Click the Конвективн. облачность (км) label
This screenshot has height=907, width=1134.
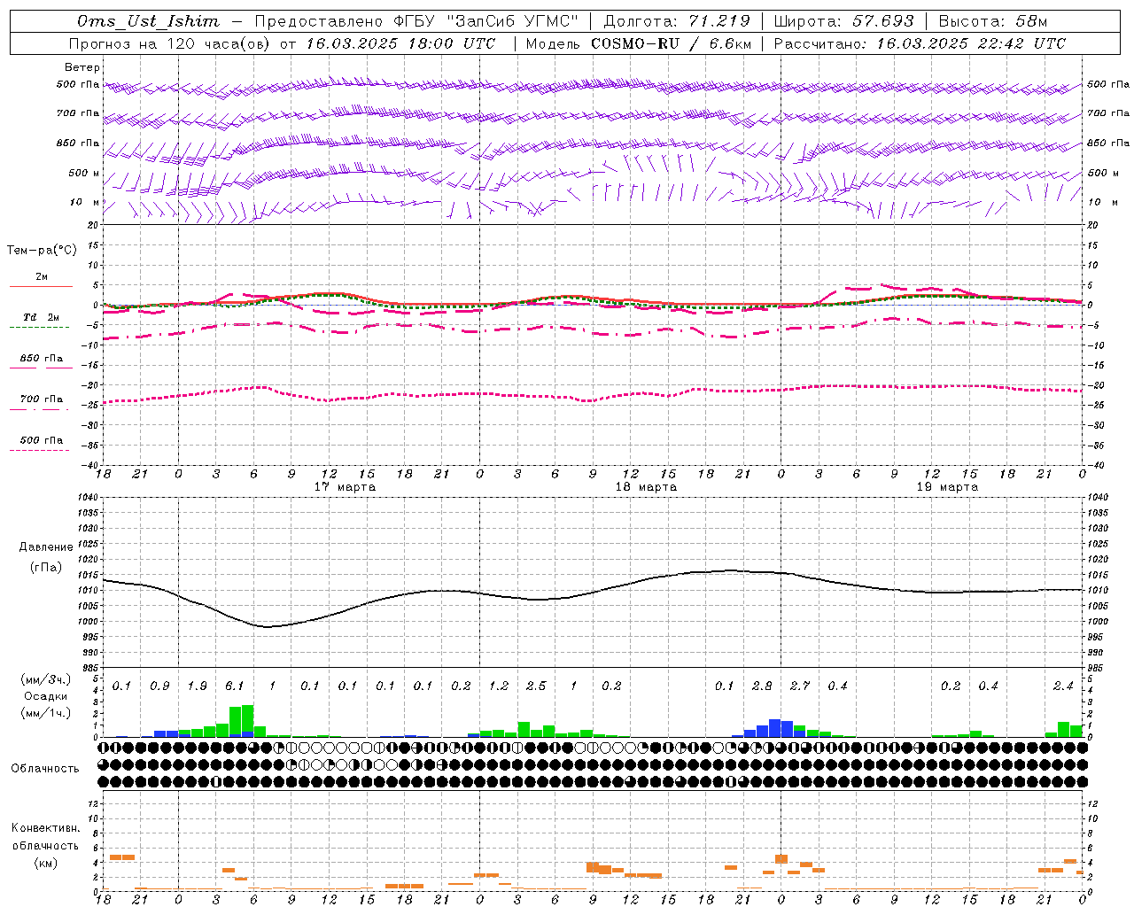tap(45, 845)
